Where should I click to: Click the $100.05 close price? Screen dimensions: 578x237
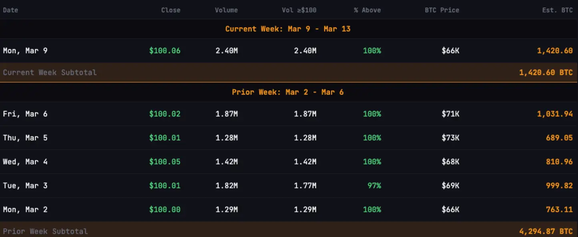pyautogui.click(x=165, y=162)
